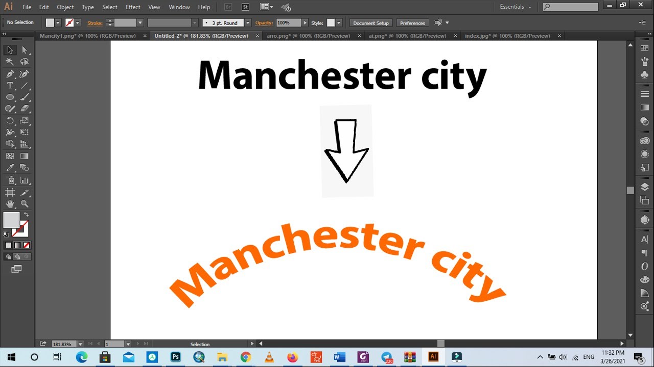Viewport: 654px width, 367px height.
Task: Change screen mode button
Action: [x=16, y=269]
